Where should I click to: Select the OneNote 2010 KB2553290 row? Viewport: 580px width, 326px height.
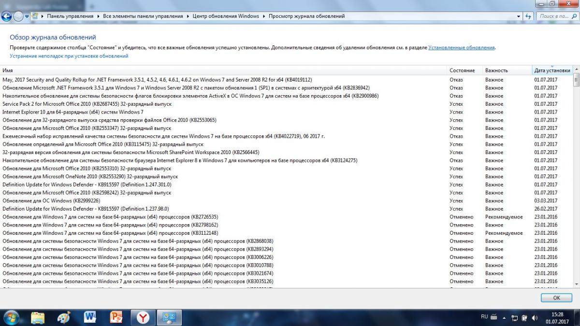287,176
